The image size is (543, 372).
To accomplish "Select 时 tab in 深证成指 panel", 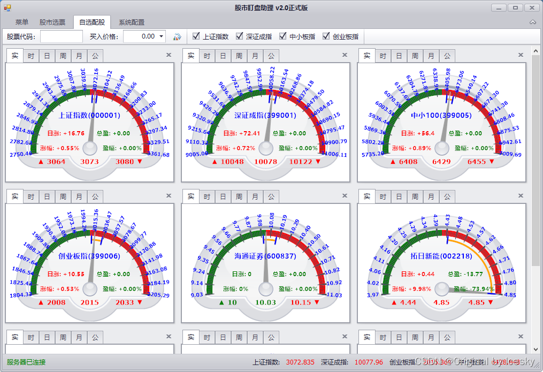I will [x=207, y=56].
